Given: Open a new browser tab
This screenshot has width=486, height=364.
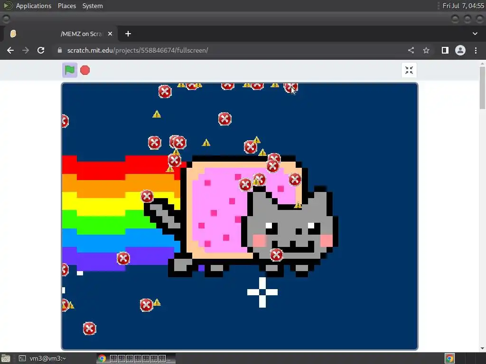Looking at the screenshot, I should pos(128,34).
